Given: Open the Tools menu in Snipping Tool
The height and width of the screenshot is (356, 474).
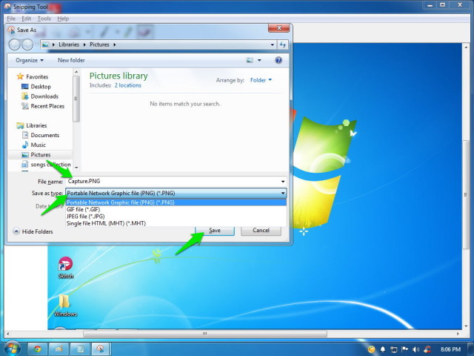Looking at the screenshot, I should pyautogui.click(x=44, y=19).
